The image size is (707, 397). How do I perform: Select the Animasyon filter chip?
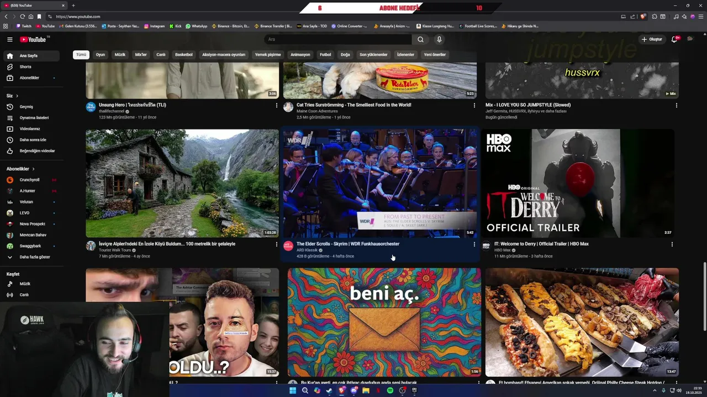[x=300, y=55]
